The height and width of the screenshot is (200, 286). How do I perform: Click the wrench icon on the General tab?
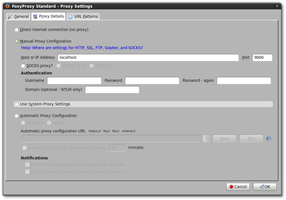pyautogui.click(x=9, y=16)
